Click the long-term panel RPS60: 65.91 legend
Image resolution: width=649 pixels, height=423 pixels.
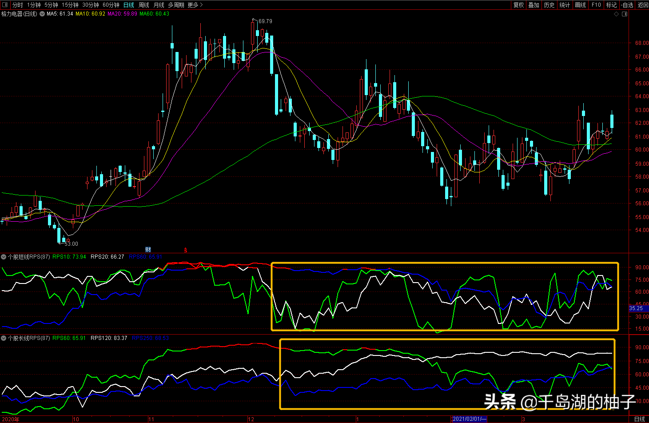(69, 338)
